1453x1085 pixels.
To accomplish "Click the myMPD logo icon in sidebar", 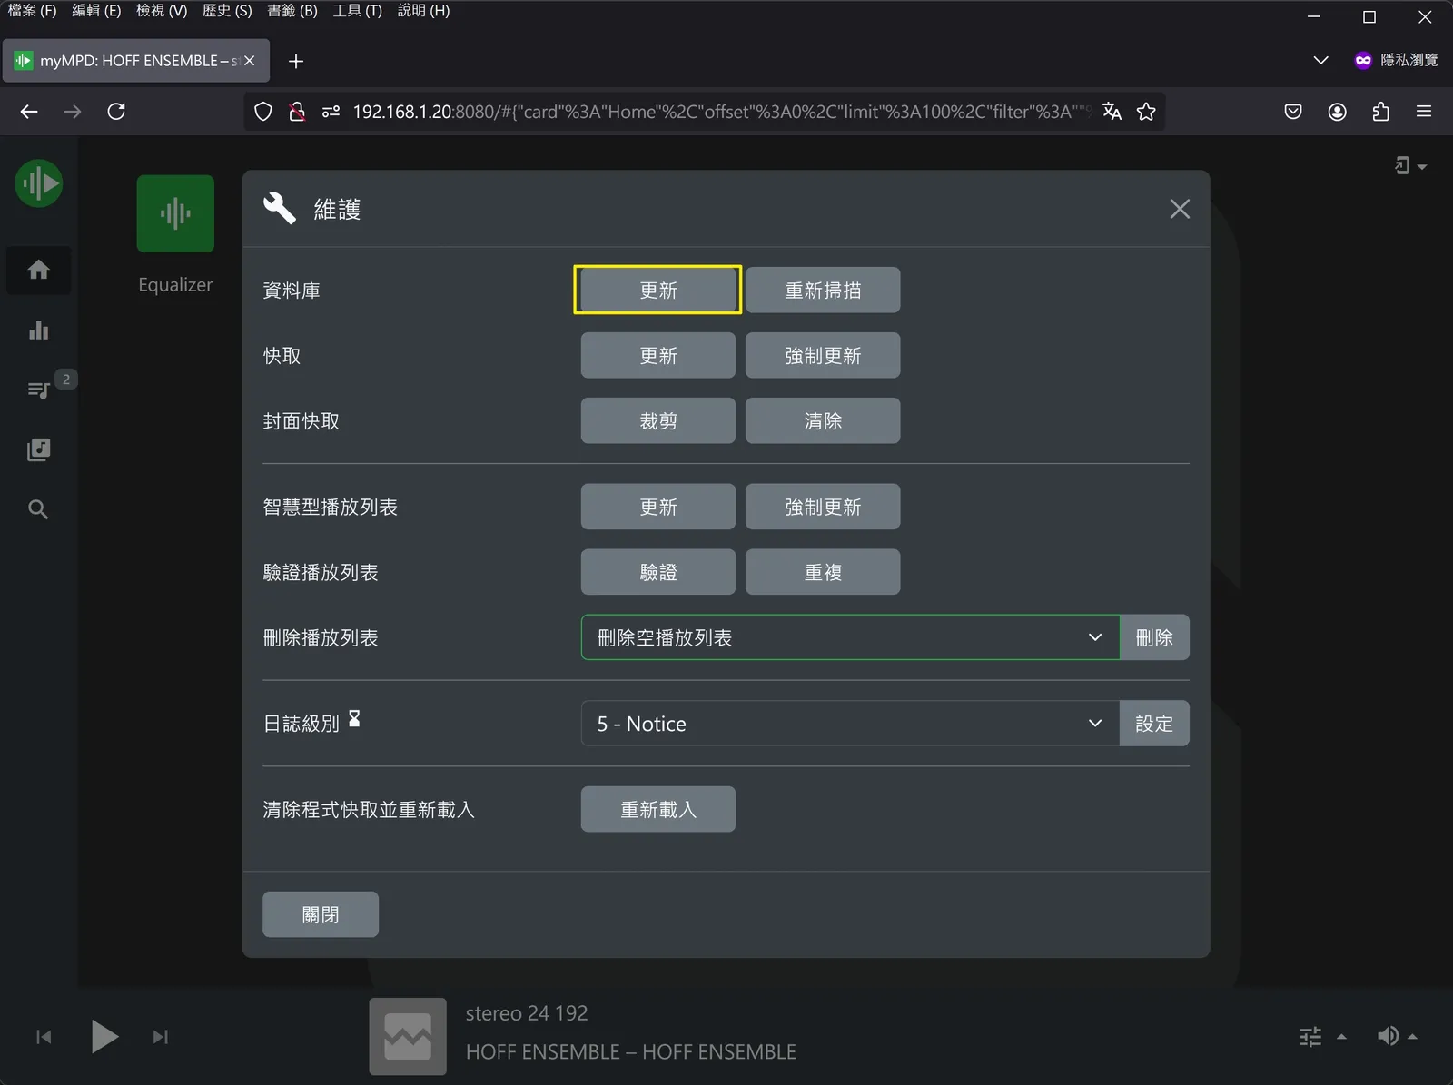I will tap(38, 183).
